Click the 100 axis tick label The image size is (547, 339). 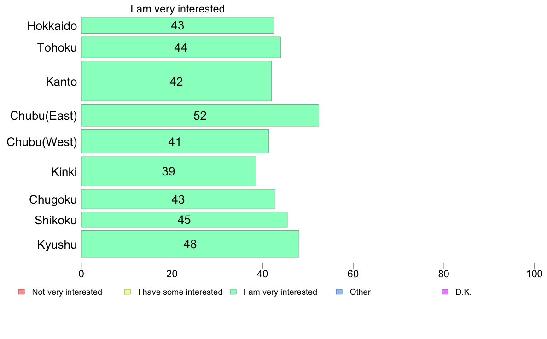pyautogui.click(x=534, y=274)
